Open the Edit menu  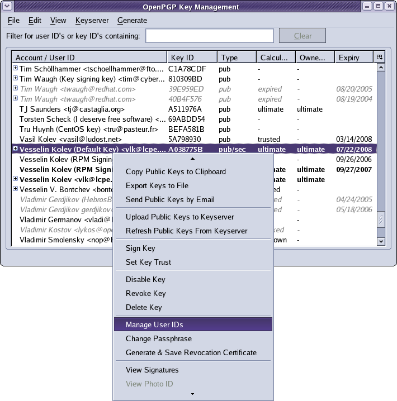pyautogui.click(x=35, y=21)
